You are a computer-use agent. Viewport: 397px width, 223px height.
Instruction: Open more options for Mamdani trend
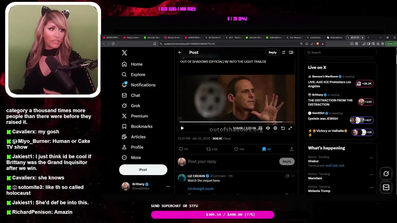371,175
